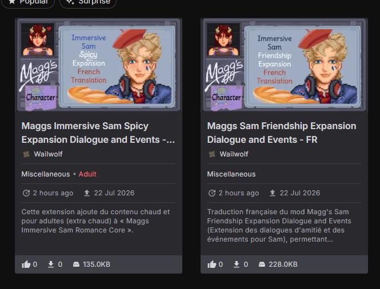Image resolution: width=380 pixels, height=289 pixels.
Task: Click the download count icon on Spicy card
Action: coord(51,264)
